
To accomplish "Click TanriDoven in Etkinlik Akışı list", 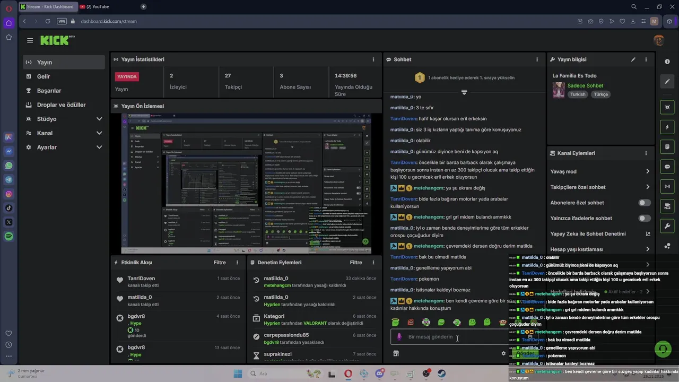I will [x=141, y=279].
